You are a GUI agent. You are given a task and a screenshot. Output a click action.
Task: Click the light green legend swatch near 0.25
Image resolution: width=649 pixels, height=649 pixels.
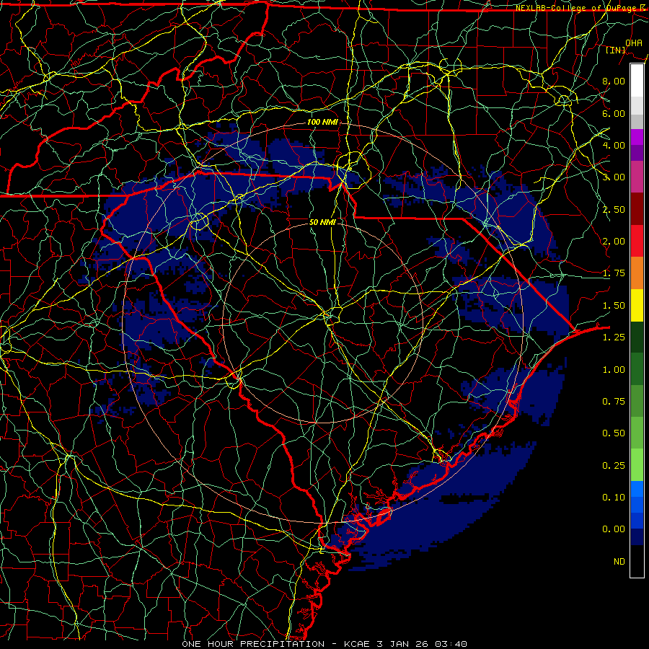click(637, 465)
